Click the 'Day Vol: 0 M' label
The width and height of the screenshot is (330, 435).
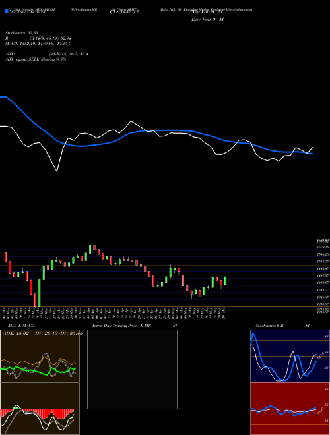[207, 19]
